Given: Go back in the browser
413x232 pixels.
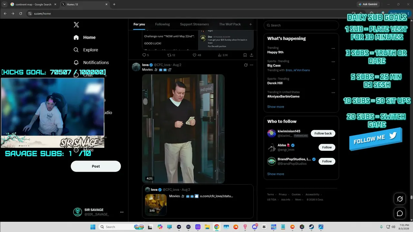Looking at the screenshot, I should coord(5,14).
